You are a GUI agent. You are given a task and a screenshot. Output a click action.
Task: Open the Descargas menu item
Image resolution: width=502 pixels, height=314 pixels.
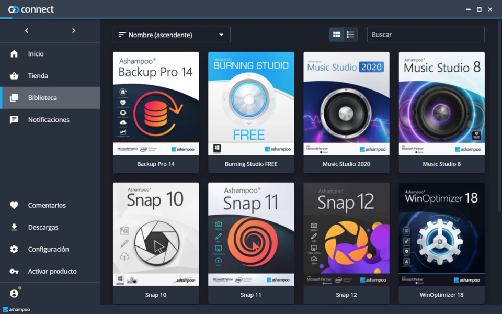coord(50,227)
